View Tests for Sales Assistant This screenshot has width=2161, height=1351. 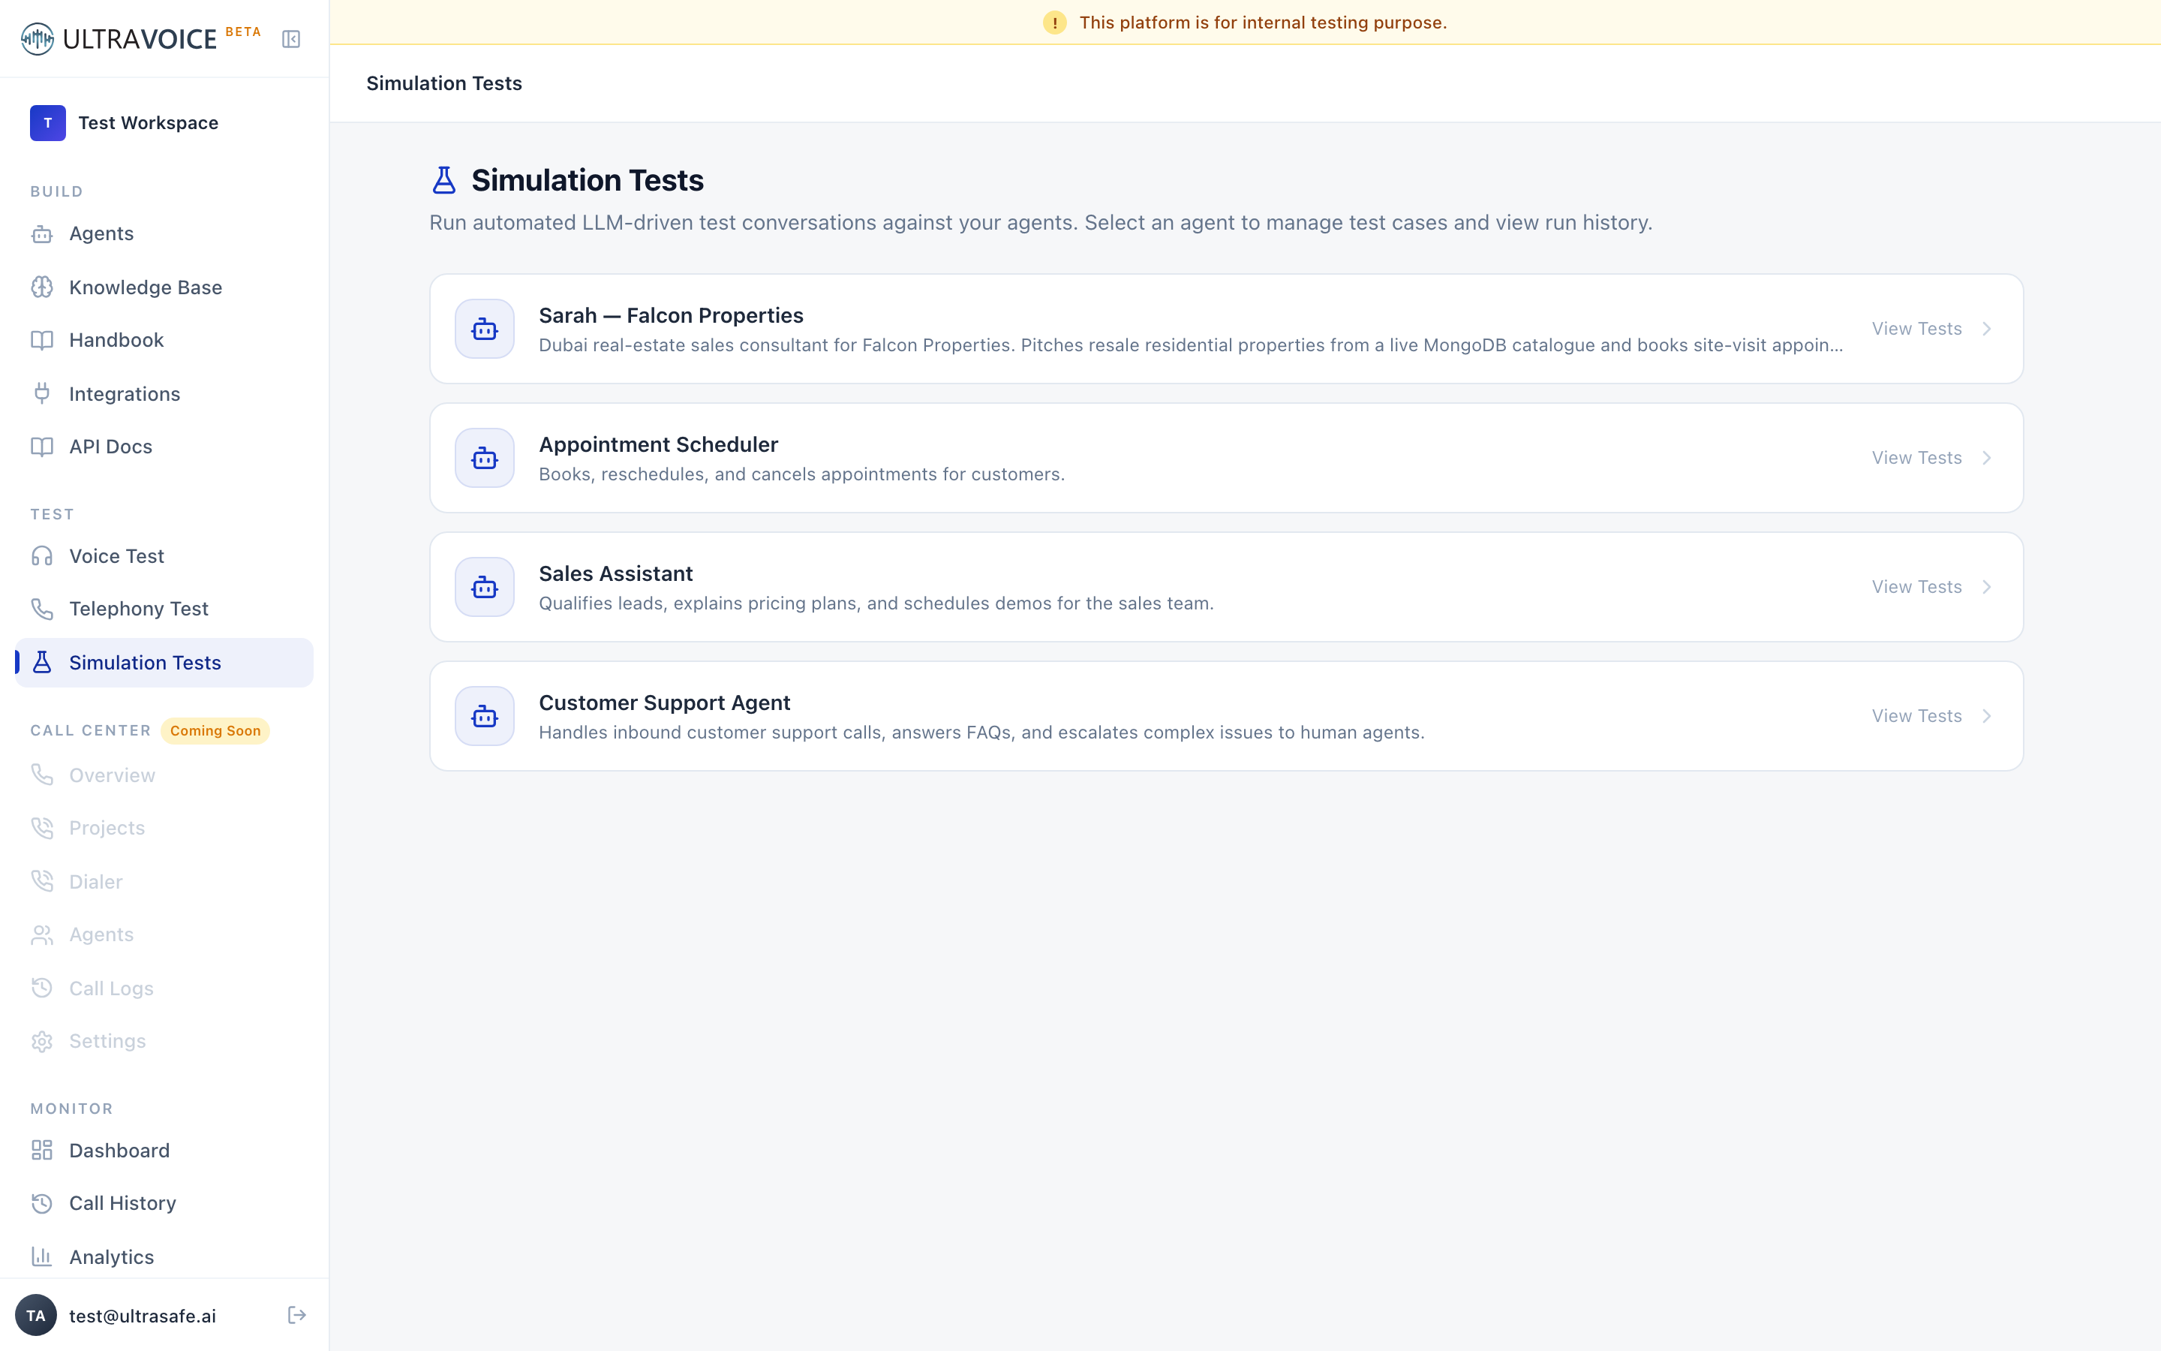click(1916, 587)
